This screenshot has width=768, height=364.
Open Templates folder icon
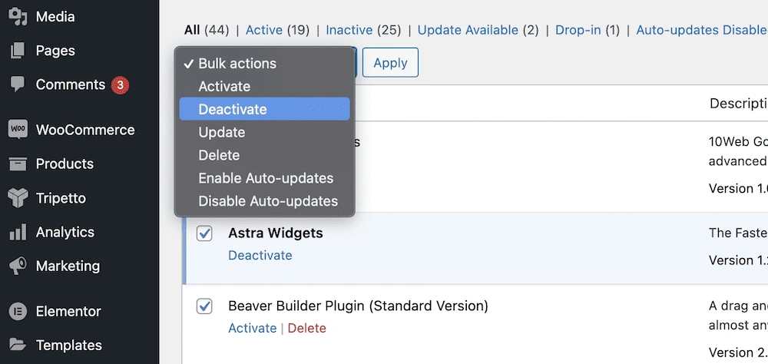pos(18,345)
